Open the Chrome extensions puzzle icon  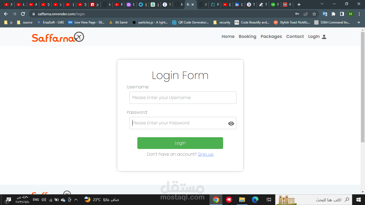[333, 14]
